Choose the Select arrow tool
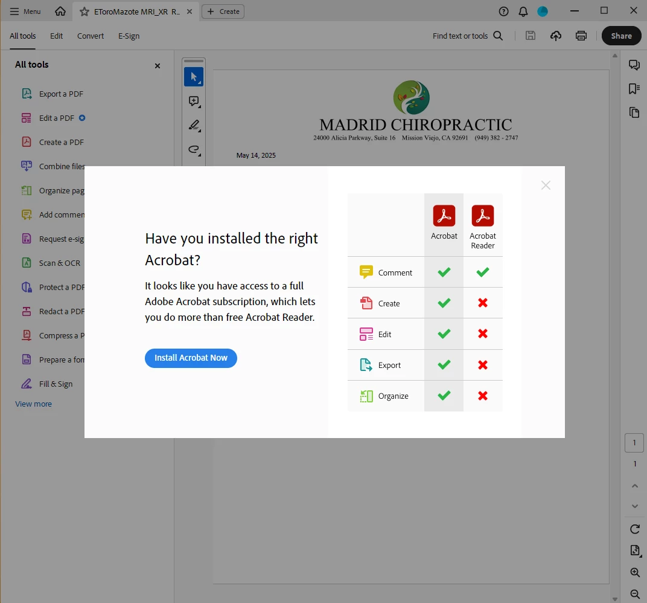Screen dimensions: 647x603 point(194,77)
